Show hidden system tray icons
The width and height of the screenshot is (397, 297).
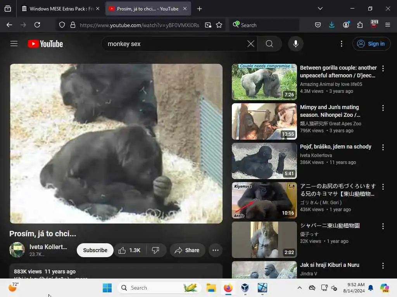[300, 288]
